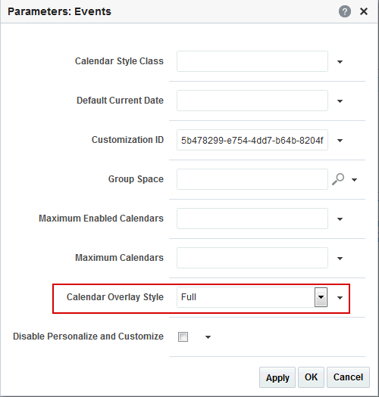The width and height of the screenshot is (379, 397).
Task: Click the Apply button
Action: click(x=277, y=377)
